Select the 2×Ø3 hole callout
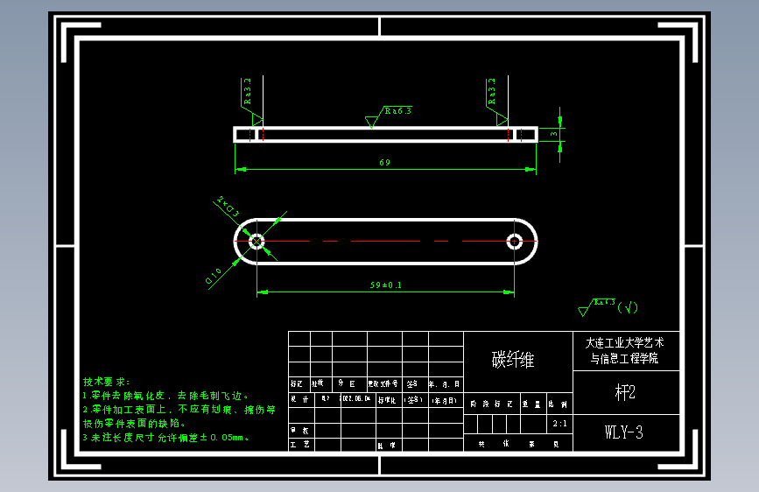 228,207
